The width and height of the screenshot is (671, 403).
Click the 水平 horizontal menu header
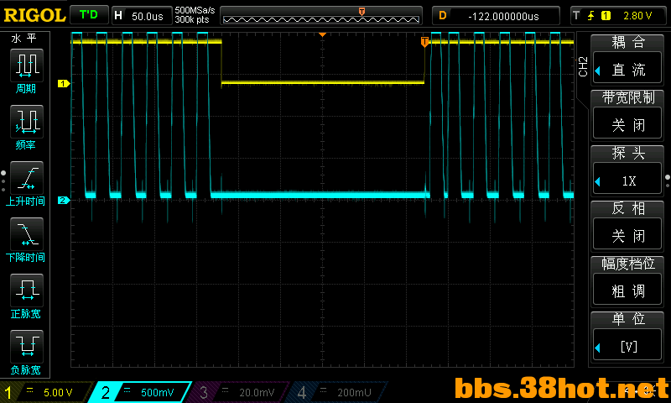24,39
